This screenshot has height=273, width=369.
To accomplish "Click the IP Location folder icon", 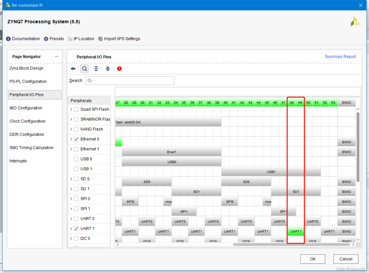I will pos(70,39).
